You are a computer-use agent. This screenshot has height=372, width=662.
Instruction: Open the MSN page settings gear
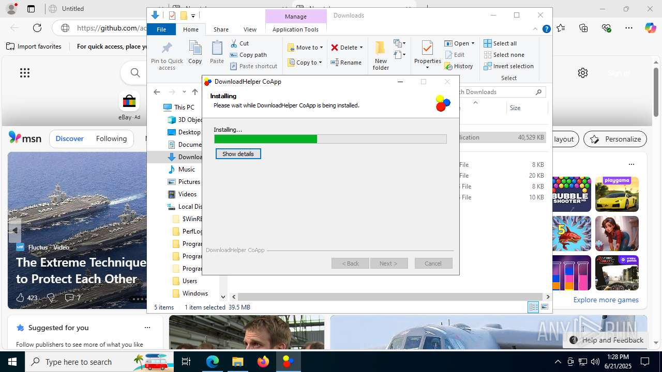(x=583, y=73)
